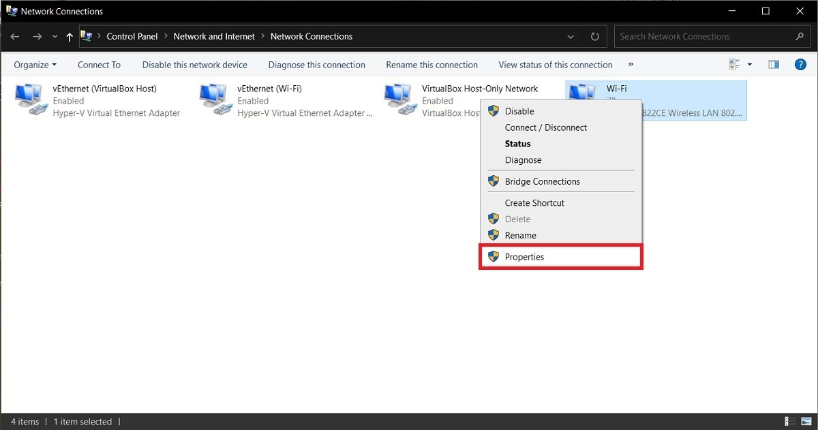Select the vEthernet (Wi-Fi) adapter icon
Viewport: 818px width, 430px height.
click(215, 99)
